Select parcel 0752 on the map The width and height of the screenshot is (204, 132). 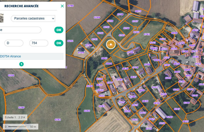(x=101, y=33)
